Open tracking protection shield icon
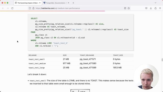This screenshot has width=163, height=92. pyautogui.click(x=30, y=8)
